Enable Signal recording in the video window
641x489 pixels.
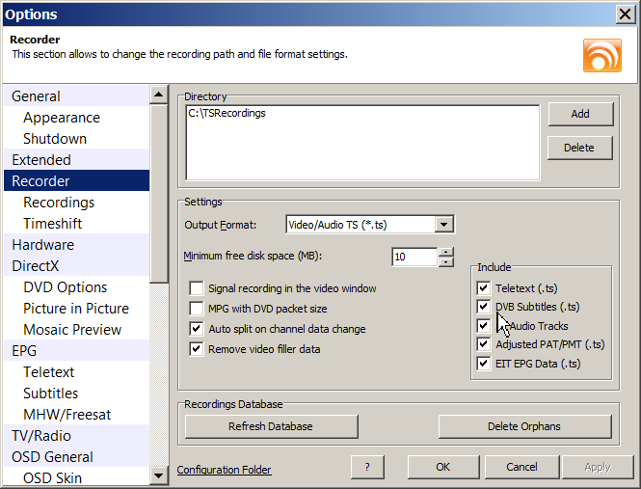pos(197,288)
